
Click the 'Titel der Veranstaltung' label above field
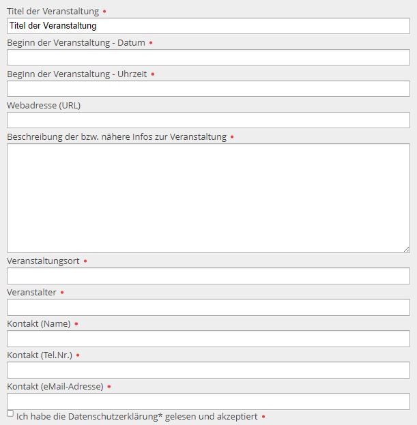click(x=53, y=12)
